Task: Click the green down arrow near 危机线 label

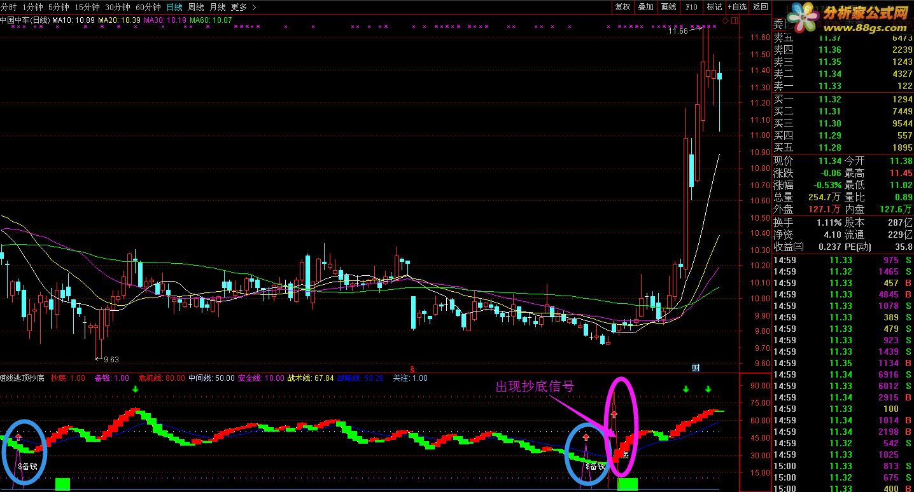Action: pyautogui.click(x=135, y=389)
